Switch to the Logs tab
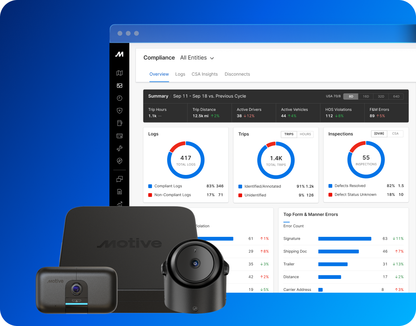Image resolution: width=416 pixels, height=326 pixels. [180, 74]
